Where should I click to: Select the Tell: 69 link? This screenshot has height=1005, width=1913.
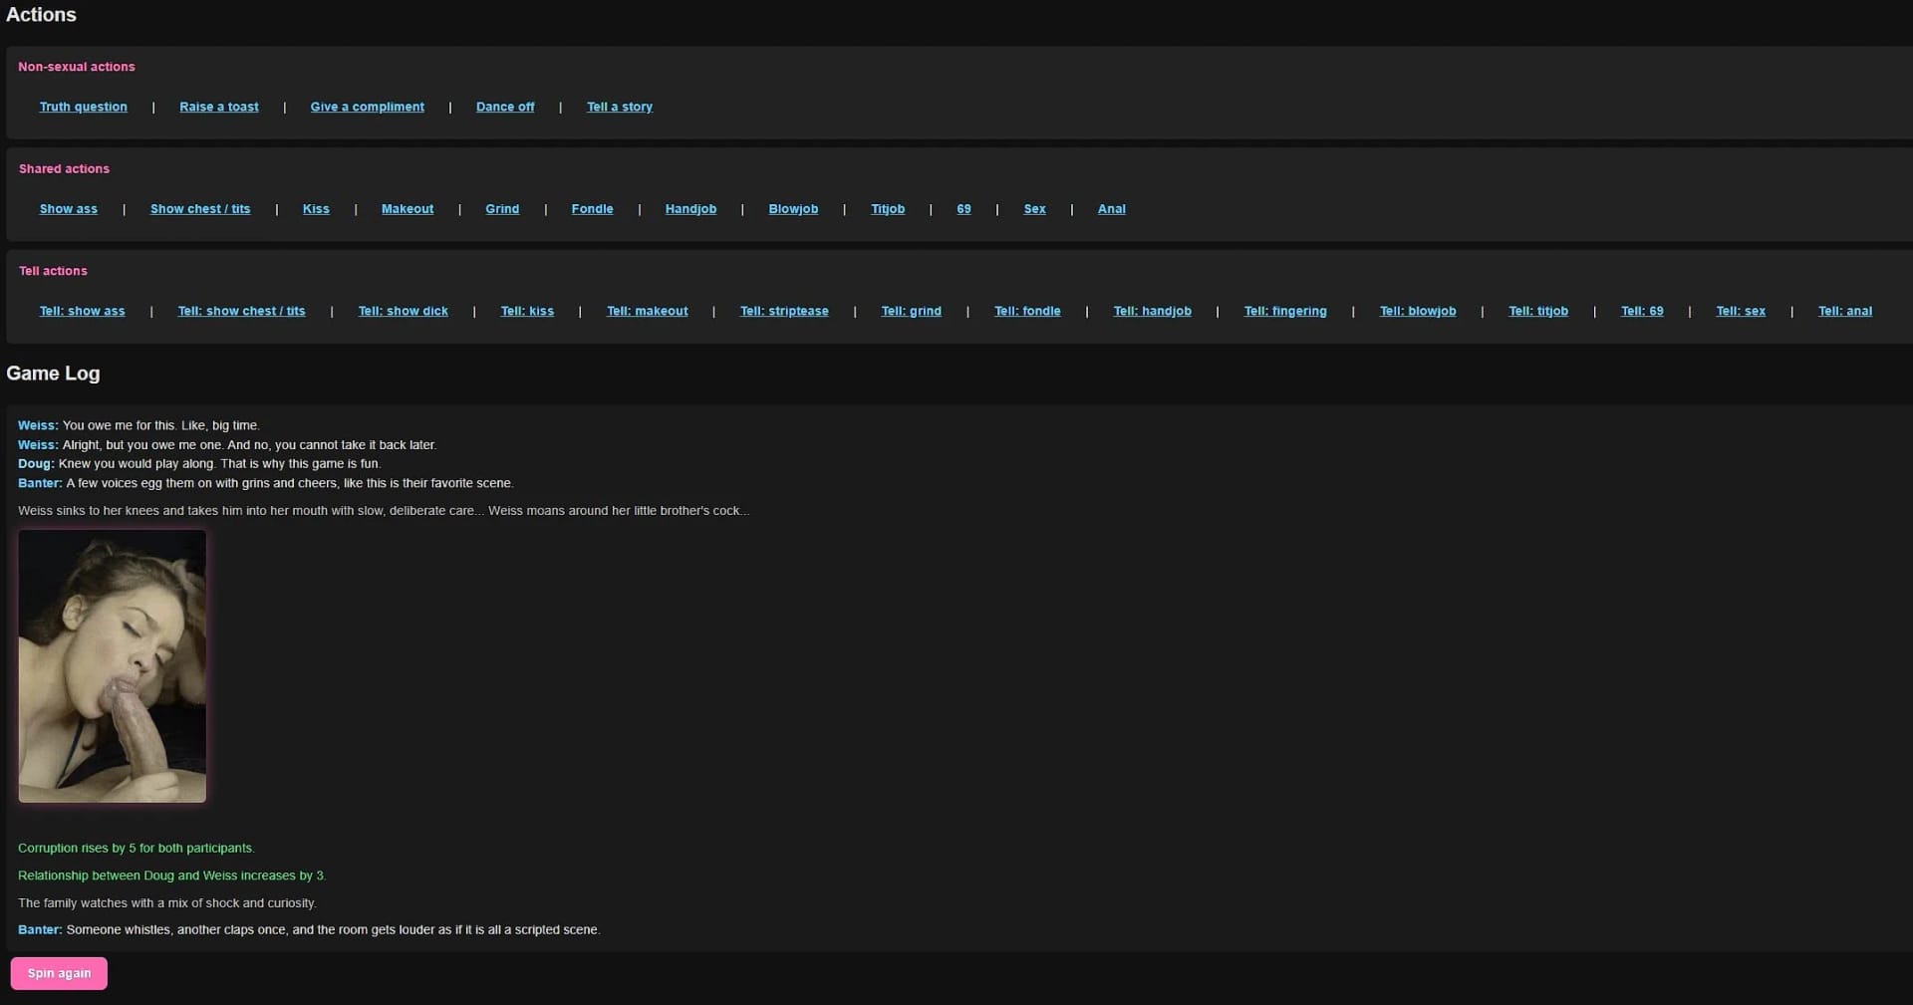coord(1642,311)
